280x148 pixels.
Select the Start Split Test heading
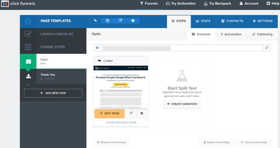pyautogui.click(x=182, y=88)
